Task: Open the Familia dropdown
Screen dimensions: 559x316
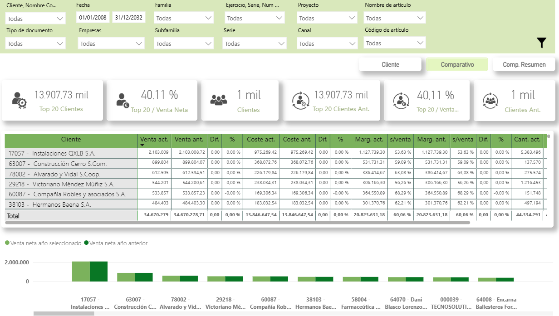Action: point(184,19)
